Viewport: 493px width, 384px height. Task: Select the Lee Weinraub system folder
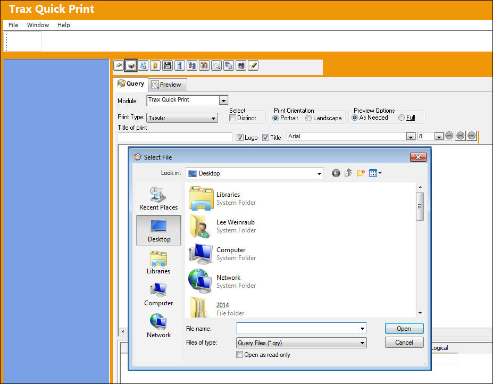click(x=222, y=226)
